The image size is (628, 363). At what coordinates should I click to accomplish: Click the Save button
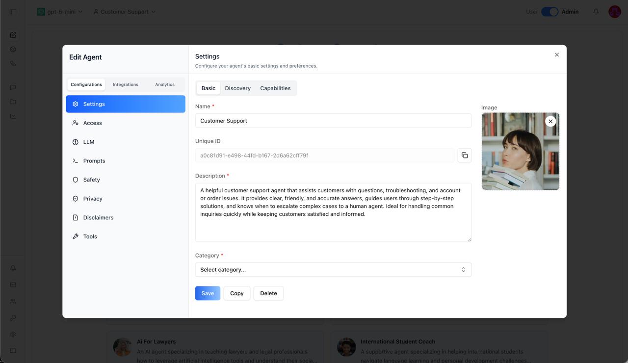pos(208,293)
